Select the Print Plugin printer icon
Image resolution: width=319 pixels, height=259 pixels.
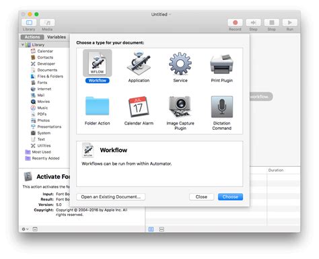click(x=221, y=64)
